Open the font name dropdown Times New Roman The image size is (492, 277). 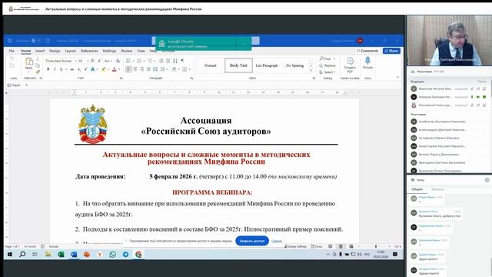[x=76, y=61]
